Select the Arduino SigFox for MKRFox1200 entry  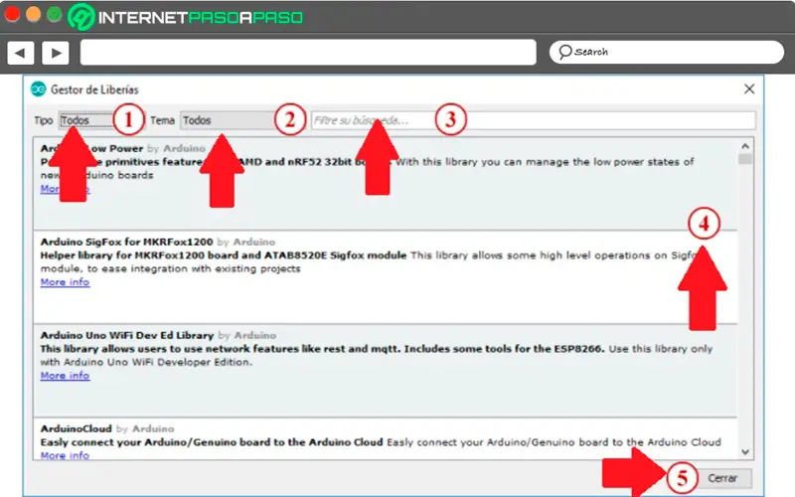click(x=386, y=277)
